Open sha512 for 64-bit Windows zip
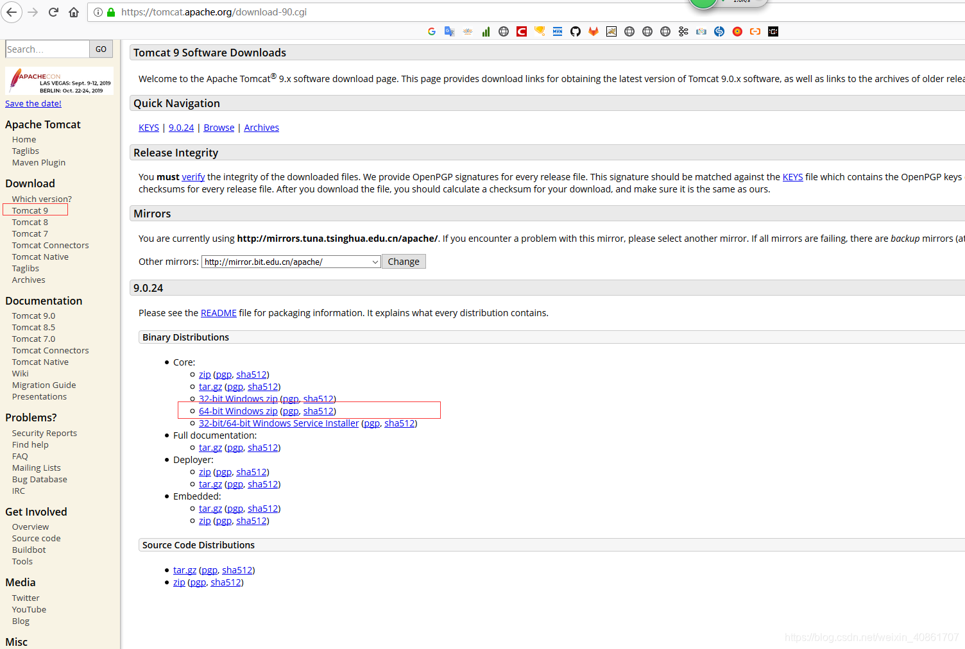The height and width of the screenshot is (649, 965). point(318,411)
